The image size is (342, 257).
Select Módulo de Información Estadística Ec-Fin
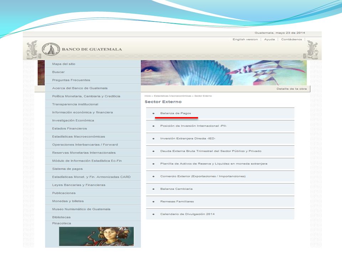(x=93, y=161)
